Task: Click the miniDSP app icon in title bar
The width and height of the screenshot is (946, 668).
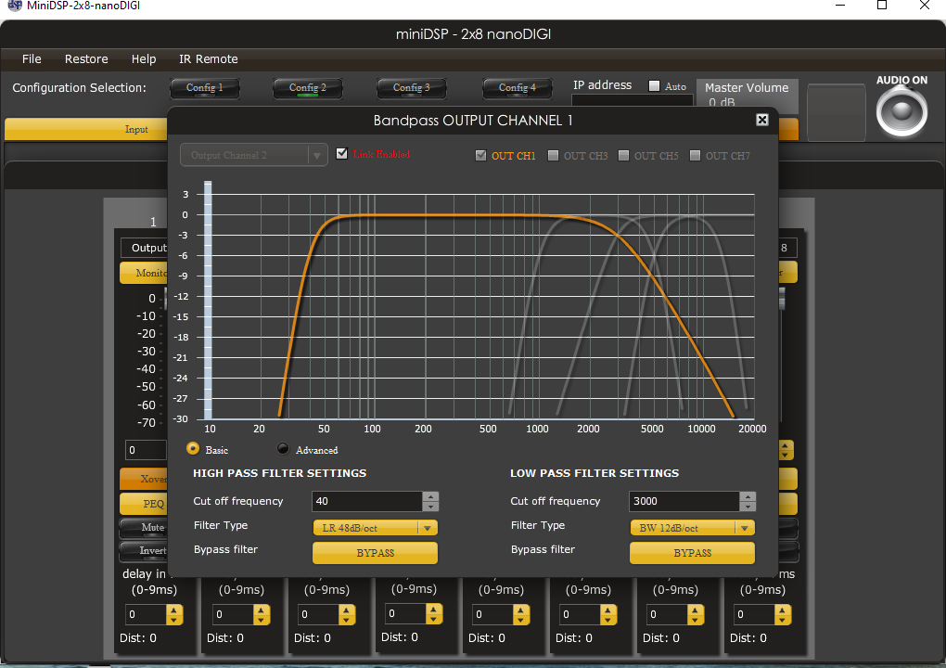Action: click(x=15, y=6)
